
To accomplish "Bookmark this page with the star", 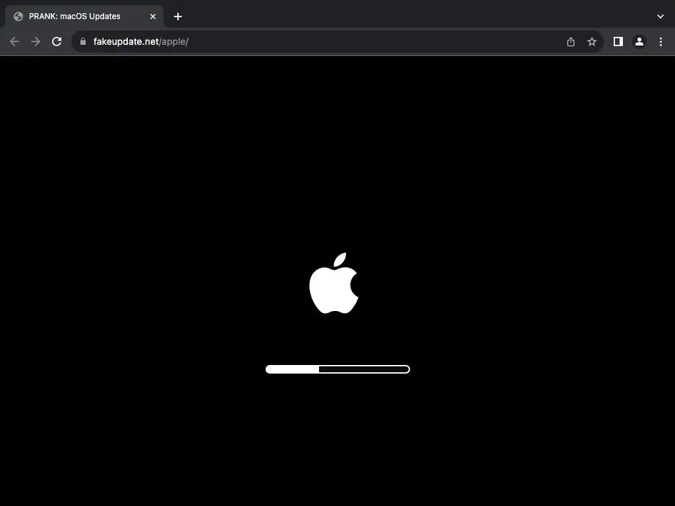I will (592, 42).
